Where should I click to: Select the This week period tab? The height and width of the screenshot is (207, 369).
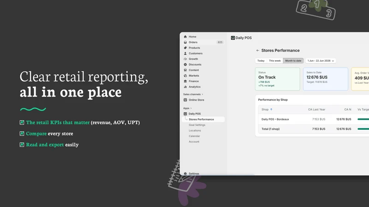coord(274,61)
